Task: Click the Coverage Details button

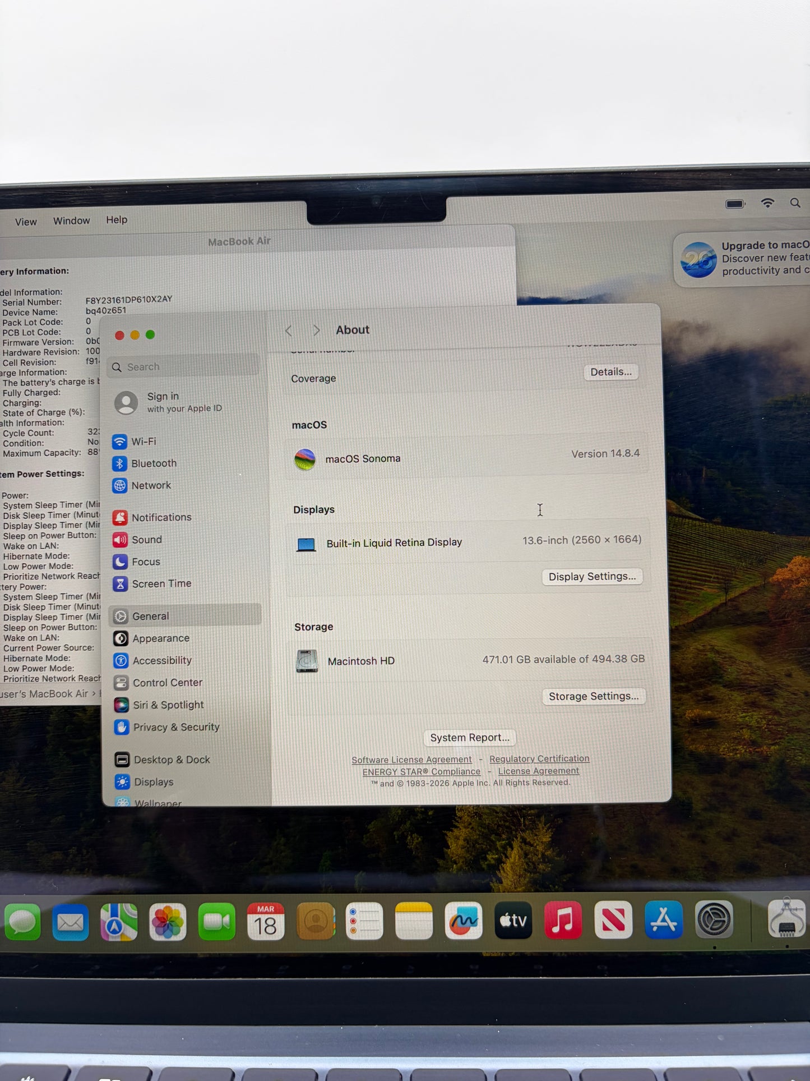Action: click(x=611, y=372)
